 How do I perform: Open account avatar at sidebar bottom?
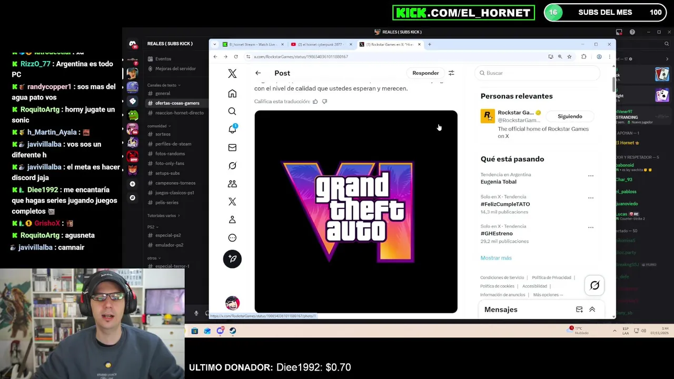(232, 303)
